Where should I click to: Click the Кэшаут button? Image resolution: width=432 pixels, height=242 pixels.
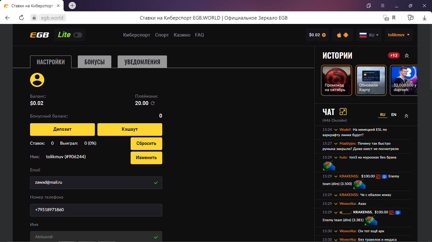130,129
